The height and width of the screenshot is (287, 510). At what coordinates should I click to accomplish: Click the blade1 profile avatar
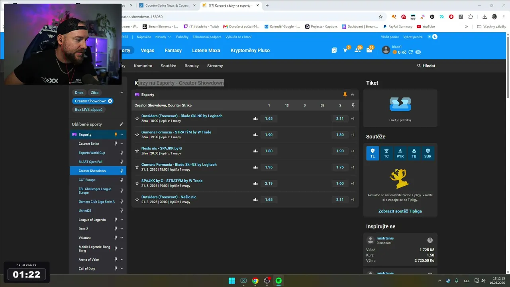[386, 50]
